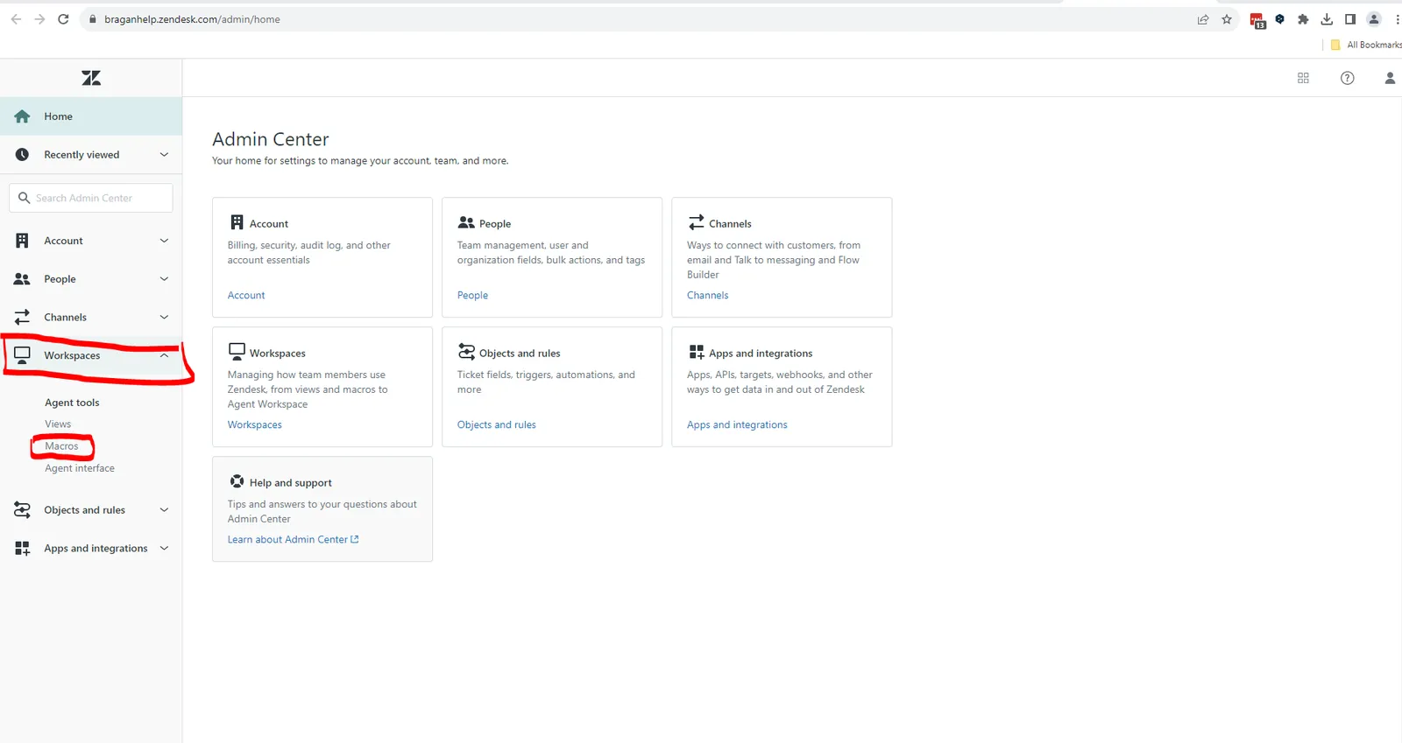Image resolution: width=1402 pixels, height=743 pixels.
Task: Bookmark this page with star icon
Action: [x=1227, y=19]
